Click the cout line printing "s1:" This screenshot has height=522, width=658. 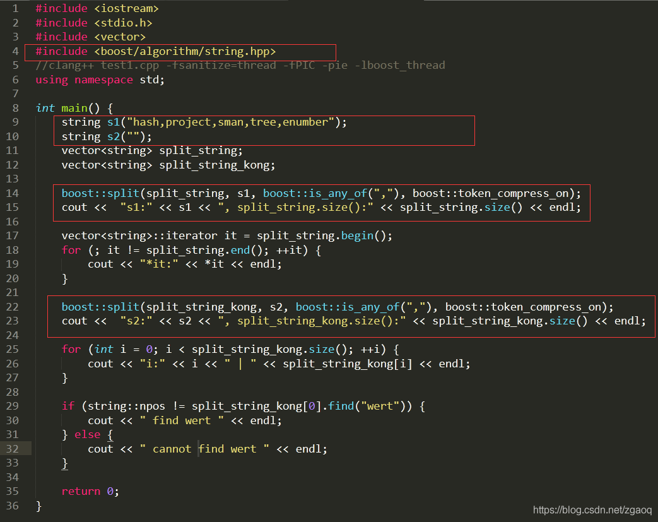click(x=322, y=208)
